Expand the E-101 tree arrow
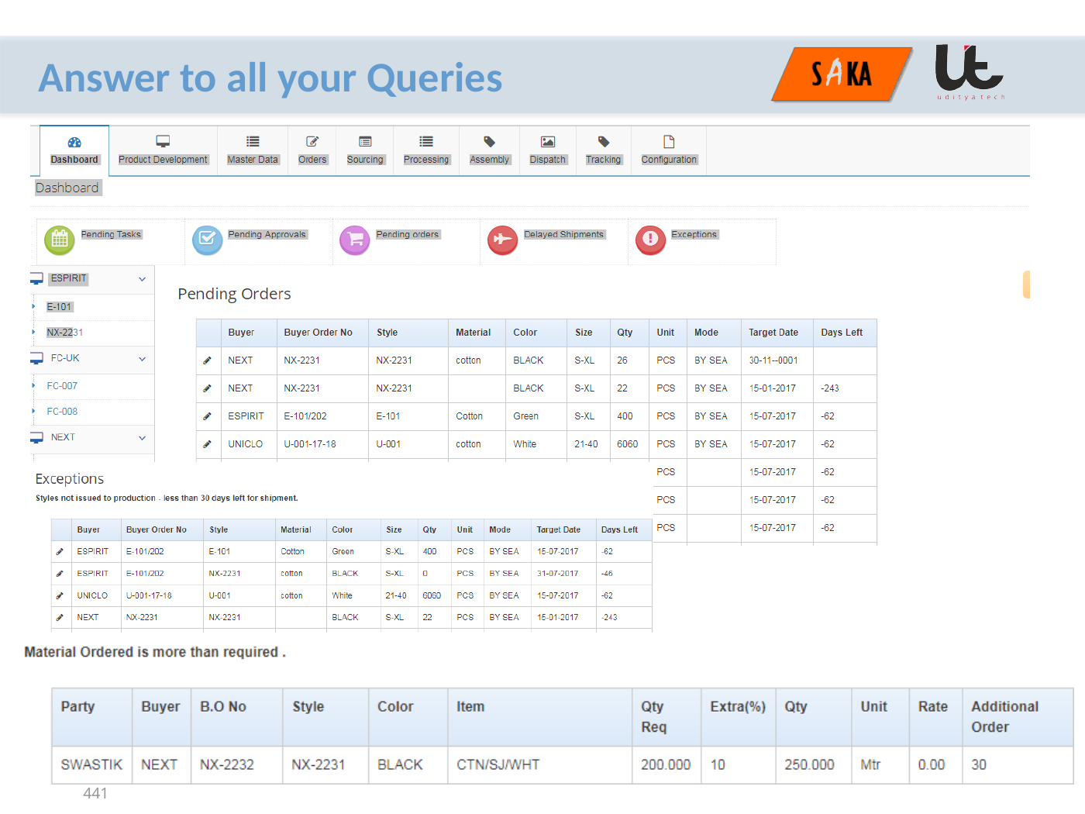1085x814 pixels. tap(33, 307)
